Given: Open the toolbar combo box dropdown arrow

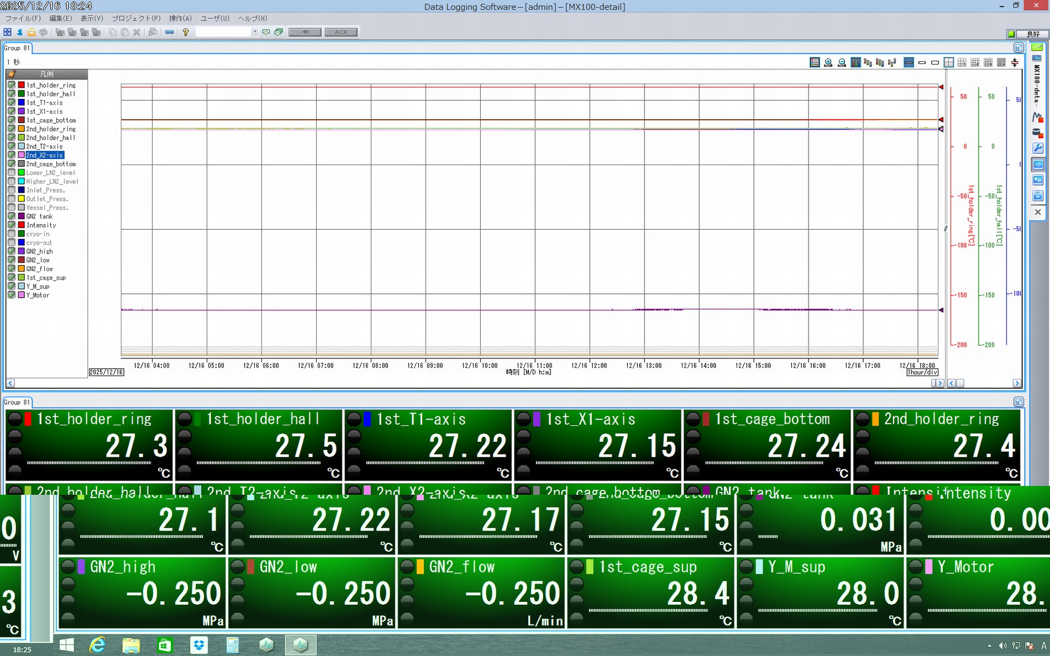Looking at the screenshot, I should pyautogui.click(x=254, y=32).
